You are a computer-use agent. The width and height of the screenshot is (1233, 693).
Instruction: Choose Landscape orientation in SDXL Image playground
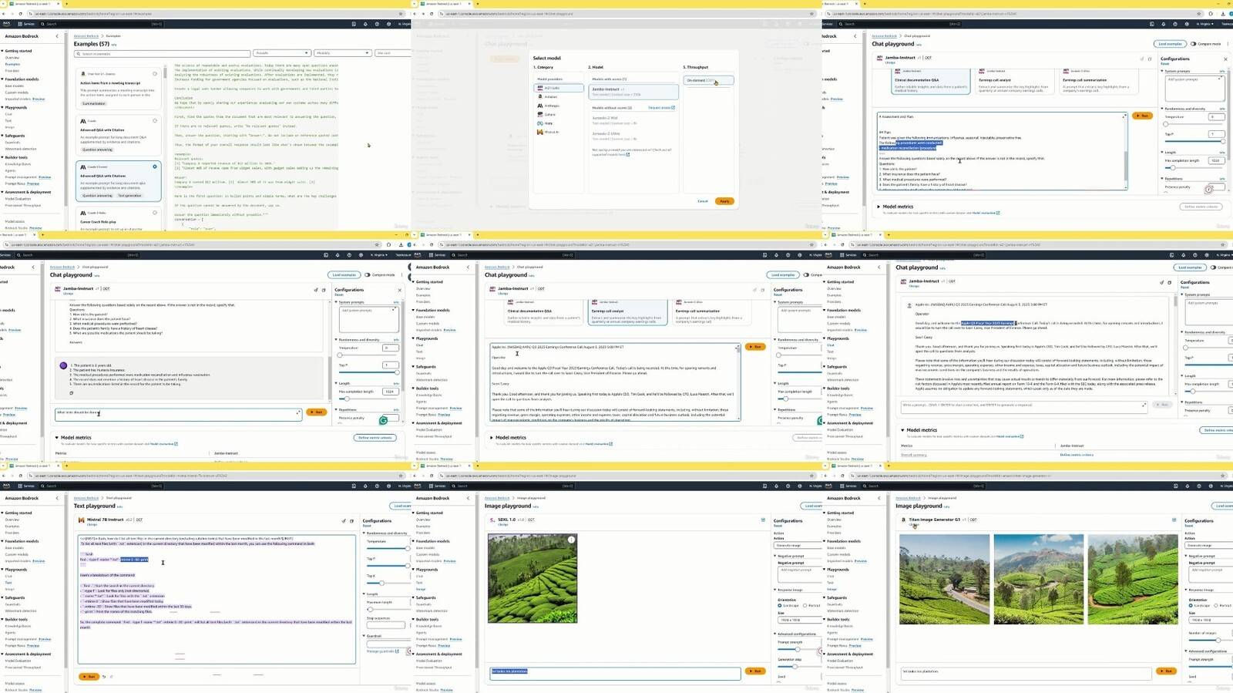(x=780, y=606)
